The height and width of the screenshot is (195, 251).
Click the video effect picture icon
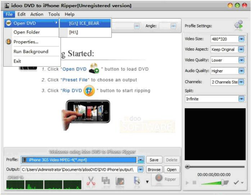point(120,181)
